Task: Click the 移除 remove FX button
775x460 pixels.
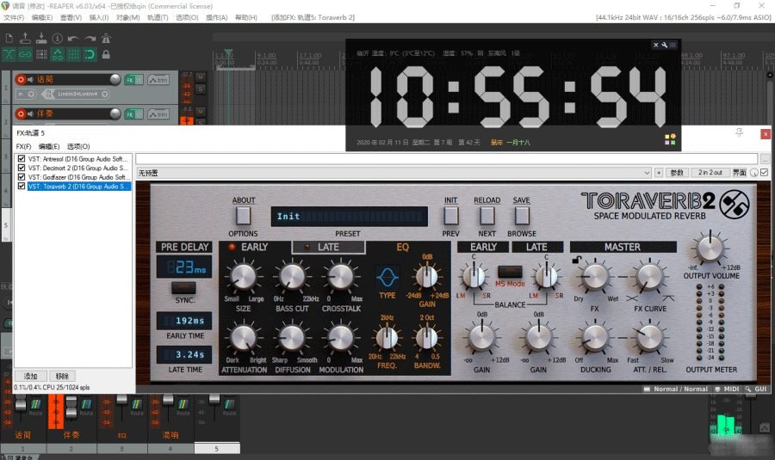Action: (x=62, y=376)
